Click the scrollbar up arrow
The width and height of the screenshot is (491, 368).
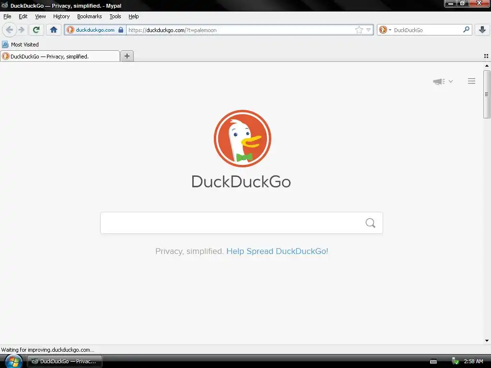pos(487,66)
